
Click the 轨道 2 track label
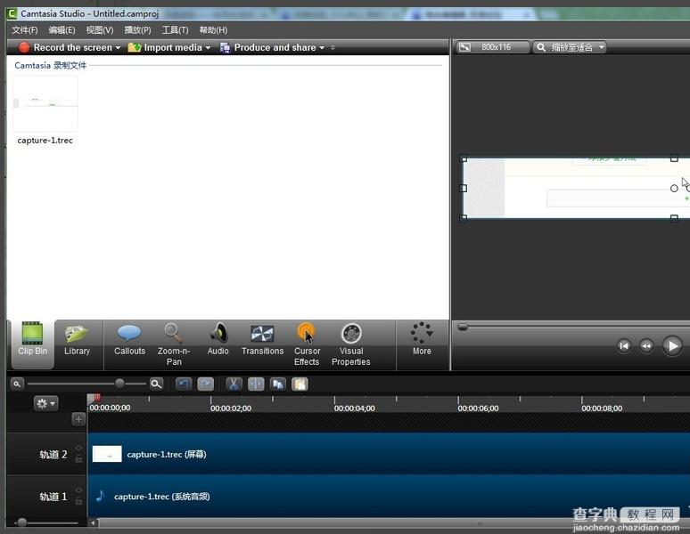53,455
